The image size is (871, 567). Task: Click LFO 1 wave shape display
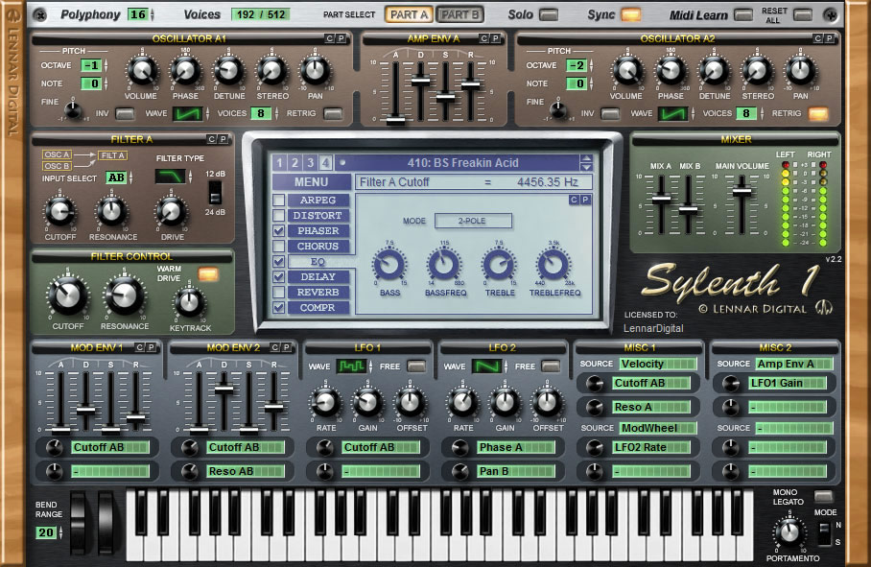point(351,366)
